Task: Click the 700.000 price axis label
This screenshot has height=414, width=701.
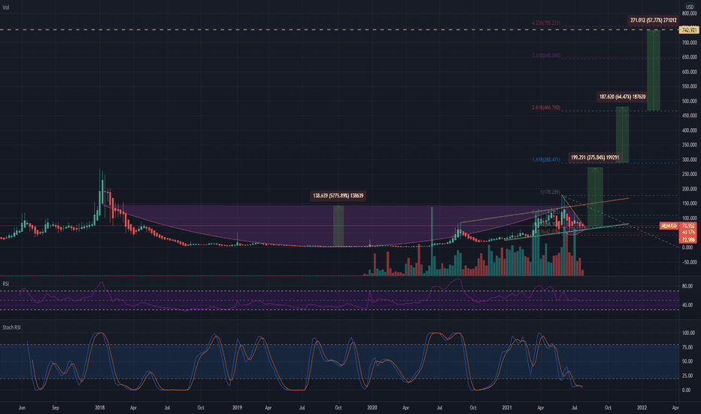Action: click(690, 42)
